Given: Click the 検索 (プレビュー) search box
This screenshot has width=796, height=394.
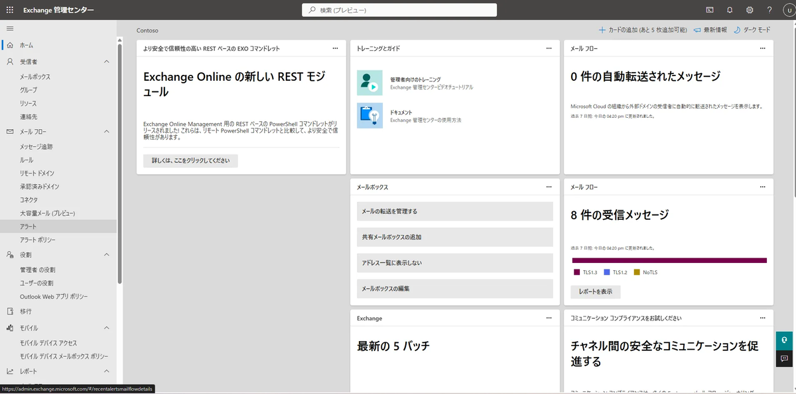Looking at the screenshot, I should pyautogui.click(x=399, y=10).
